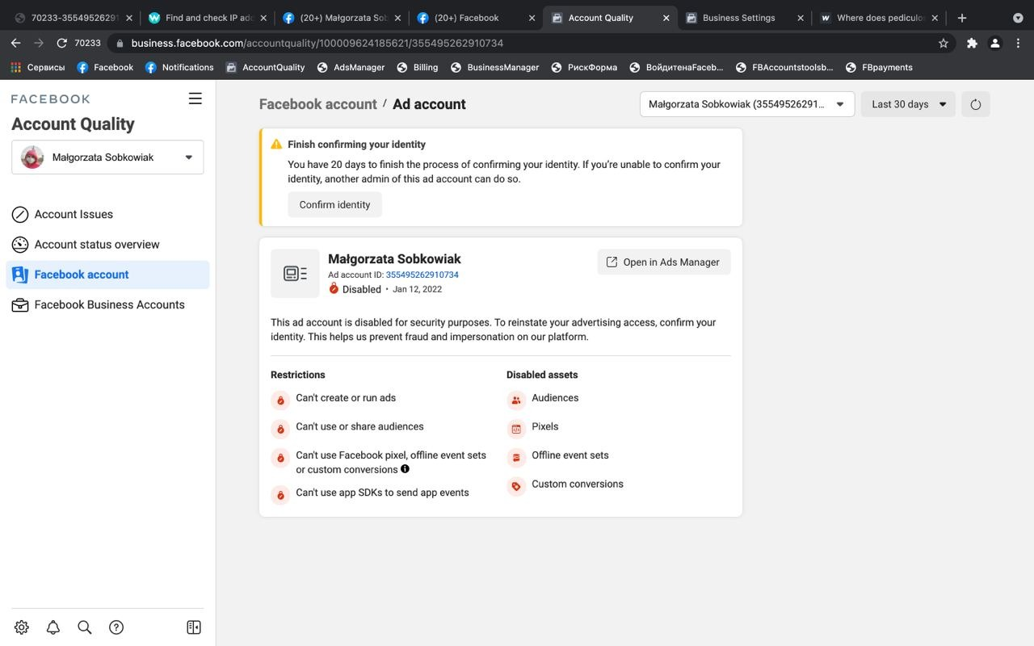The height and width of the screenshot is (646, 1034).
Task: Open the BusinessManager bookmark
Action: (x=494, y=68)
